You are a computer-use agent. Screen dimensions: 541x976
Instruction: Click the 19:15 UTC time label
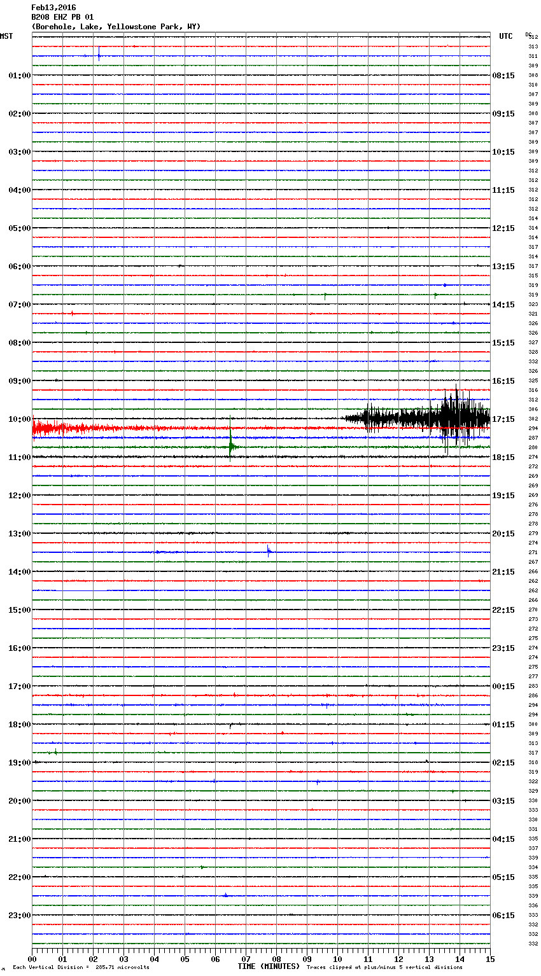pyautogui.click(x=503, y=496)
